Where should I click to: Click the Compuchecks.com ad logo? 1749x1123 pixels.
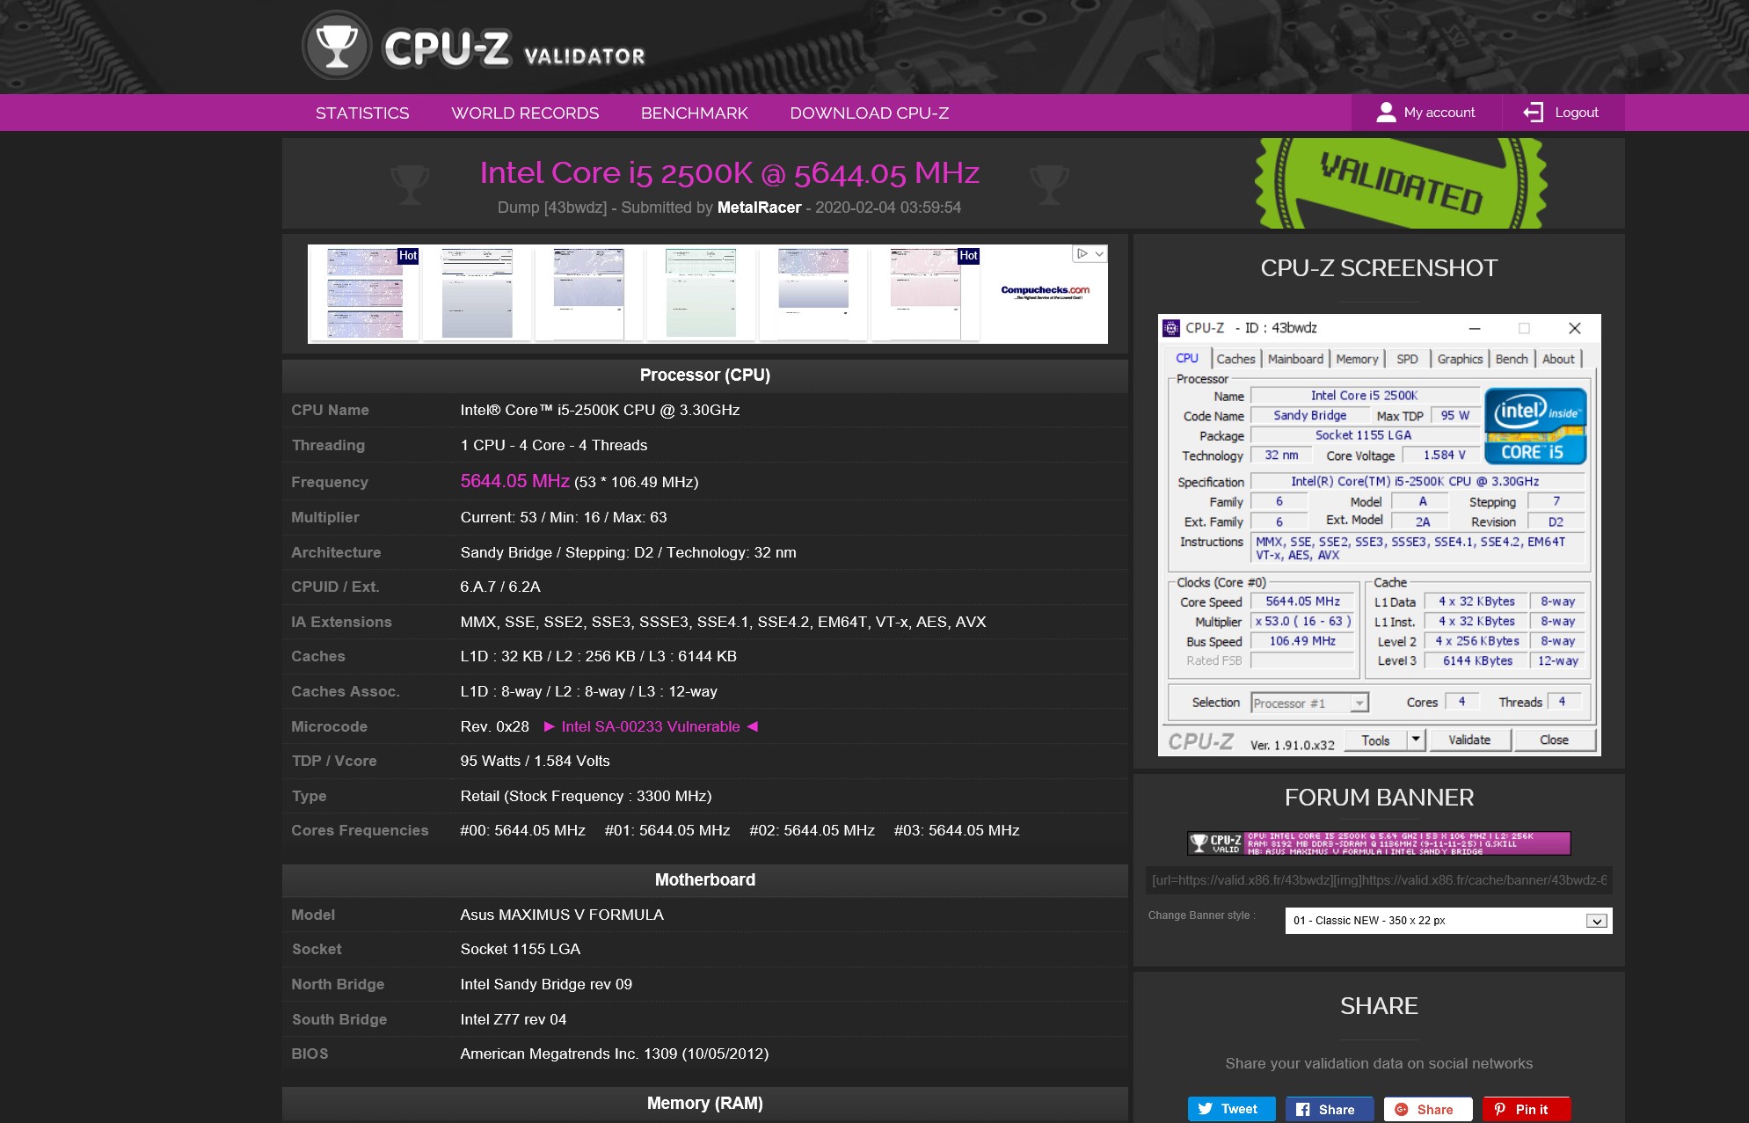click(x=1045, y=292)
